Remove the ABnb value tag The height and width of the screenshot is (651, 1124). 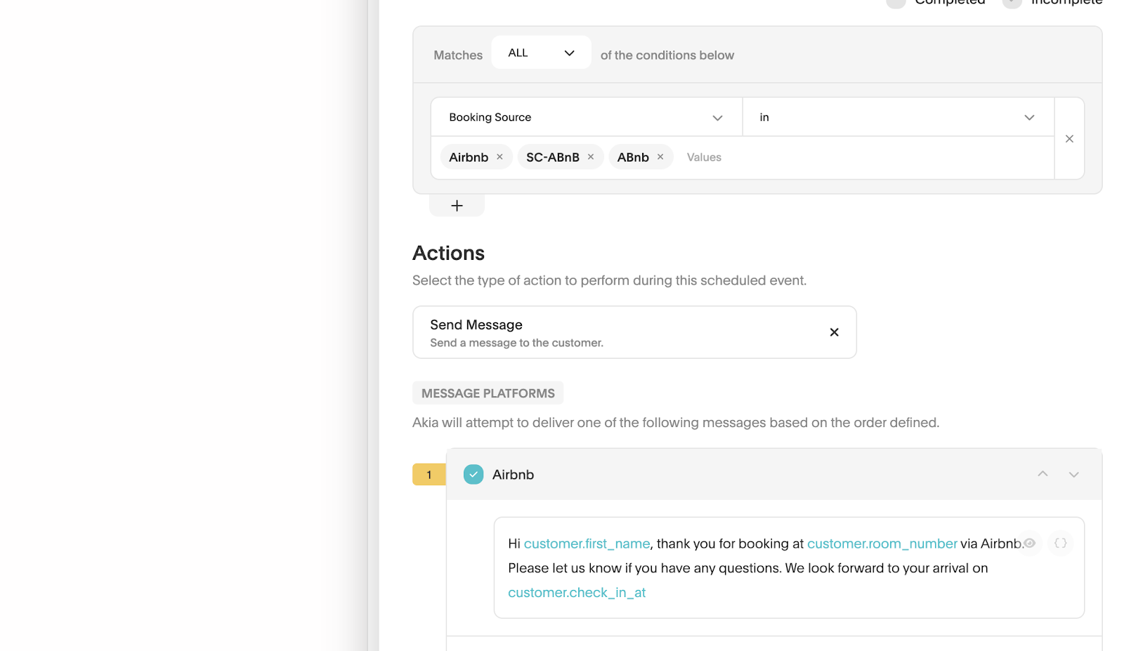point(660,157)
